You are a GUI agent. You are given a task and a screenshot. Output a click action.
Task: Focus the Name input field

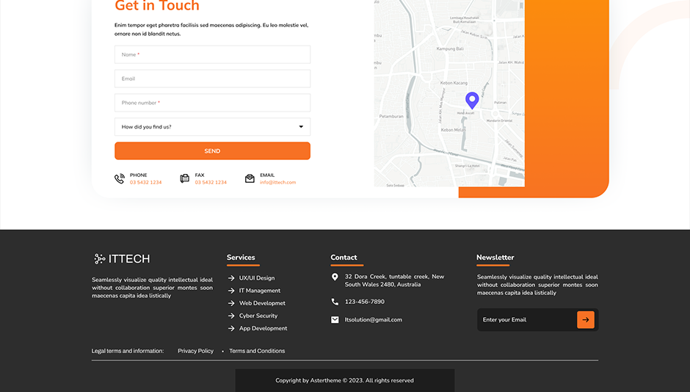tap(212, 55)
